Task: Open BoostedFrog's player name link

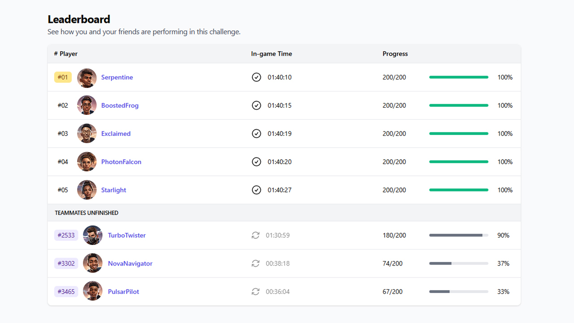Action: 120,105
